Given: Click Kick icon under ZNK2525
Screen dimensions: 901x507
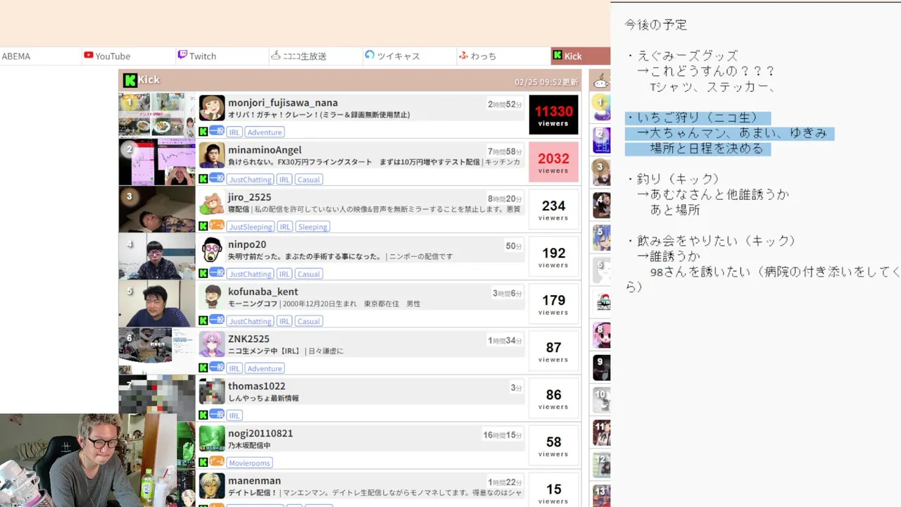Looking at the screenshot, I should (x=203, y=368).
